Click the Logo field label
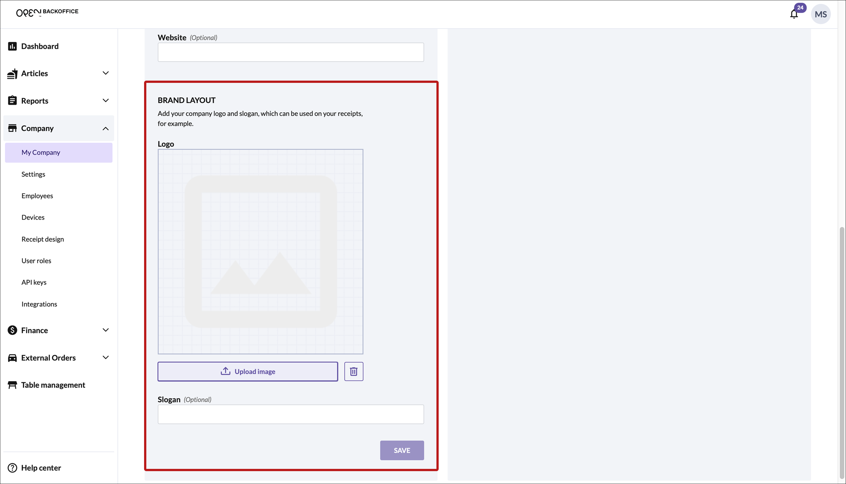 click(166, 144)
